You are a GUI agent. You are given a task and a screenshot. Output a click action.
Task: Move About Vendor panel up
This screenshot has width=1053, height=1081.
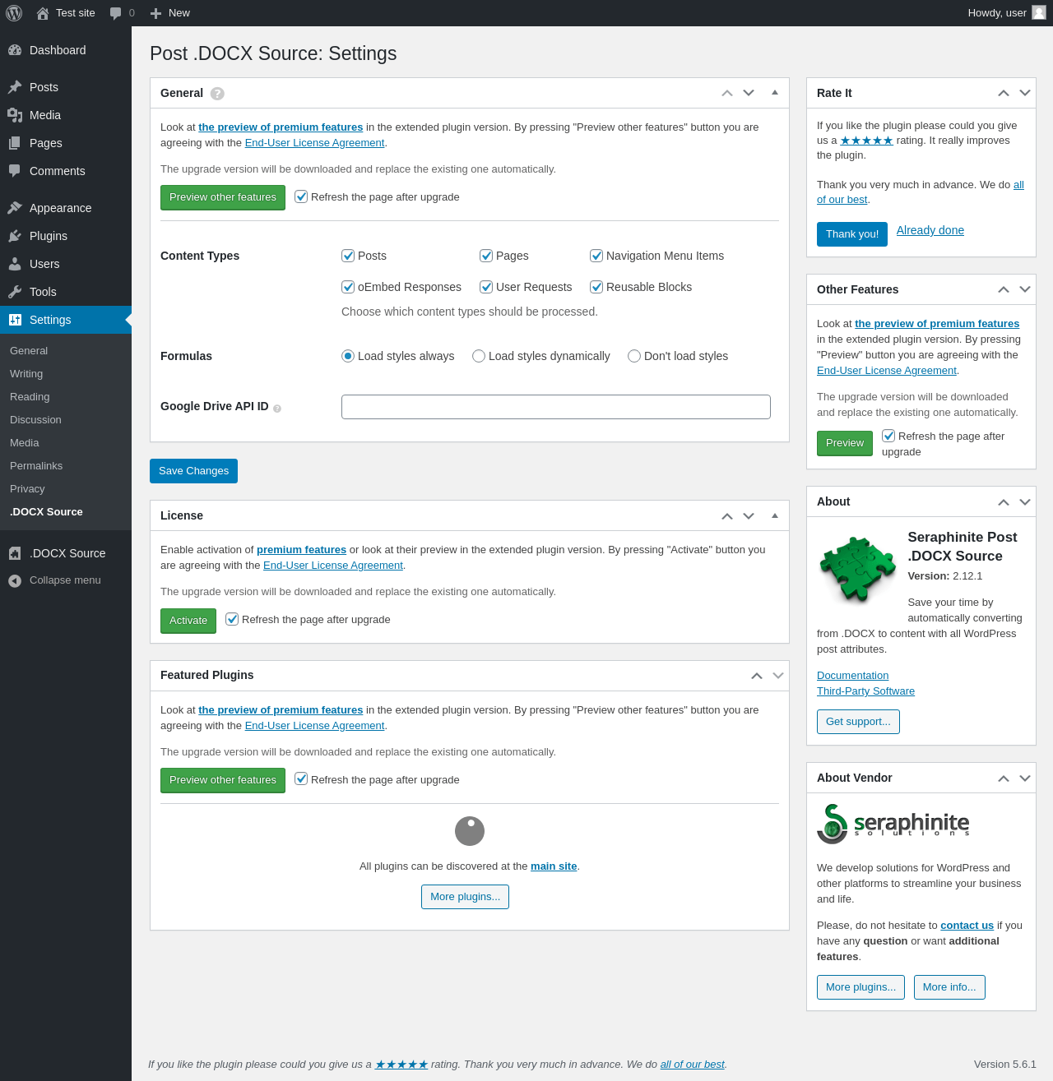tap(1004, 778)
